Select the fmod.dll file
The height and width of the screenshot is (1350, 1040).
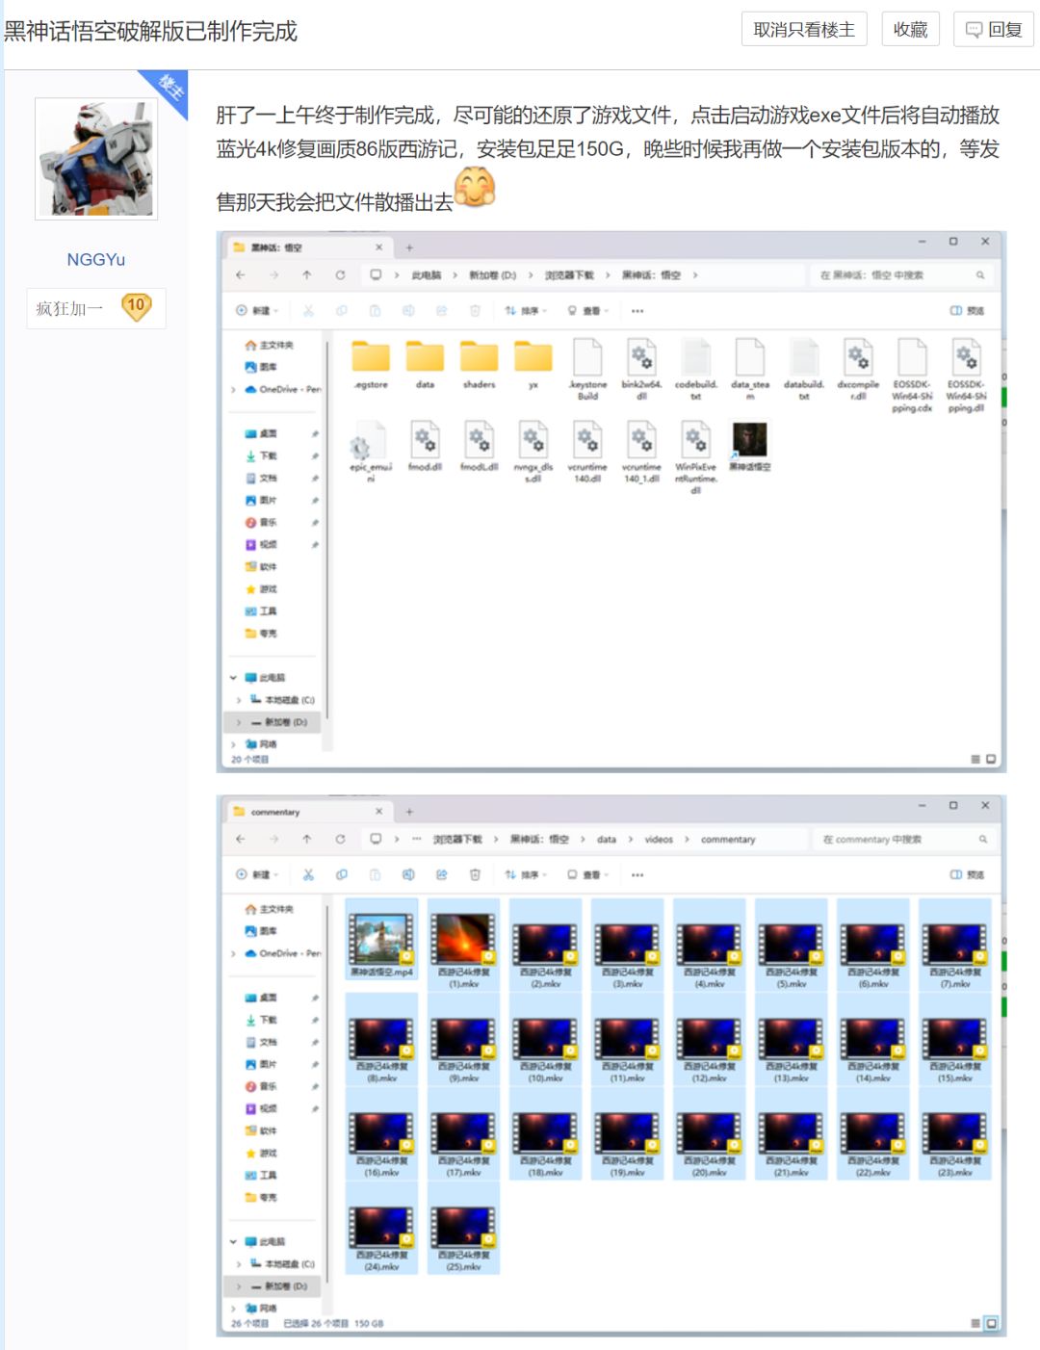coord(425,446)
